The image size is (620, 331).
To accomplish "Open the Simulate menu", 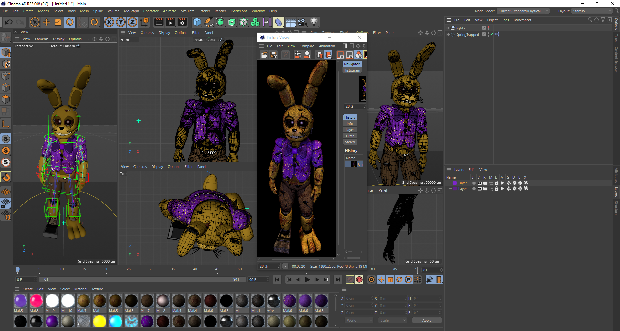I will point(187,11).
